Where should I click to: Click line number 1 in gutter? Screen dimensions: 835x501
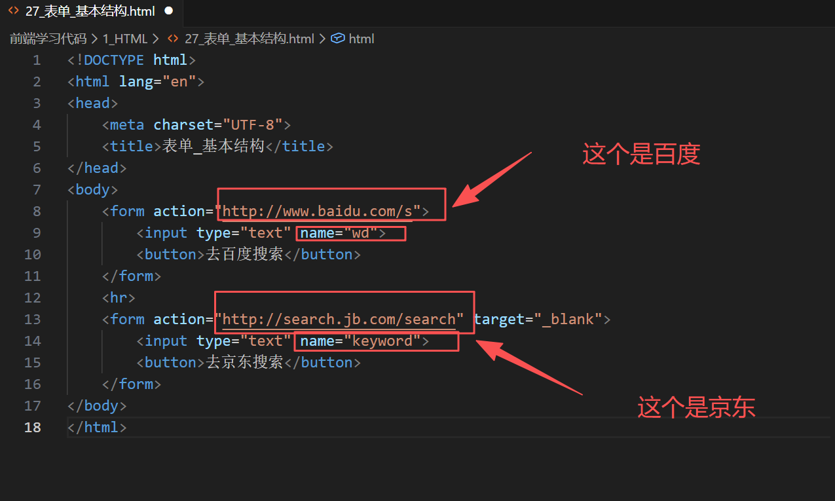pyautogui.click(x=37, y=60)
